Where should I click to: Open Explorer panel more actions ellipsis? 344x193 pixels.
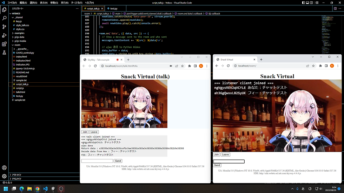(x=77, y=8)
